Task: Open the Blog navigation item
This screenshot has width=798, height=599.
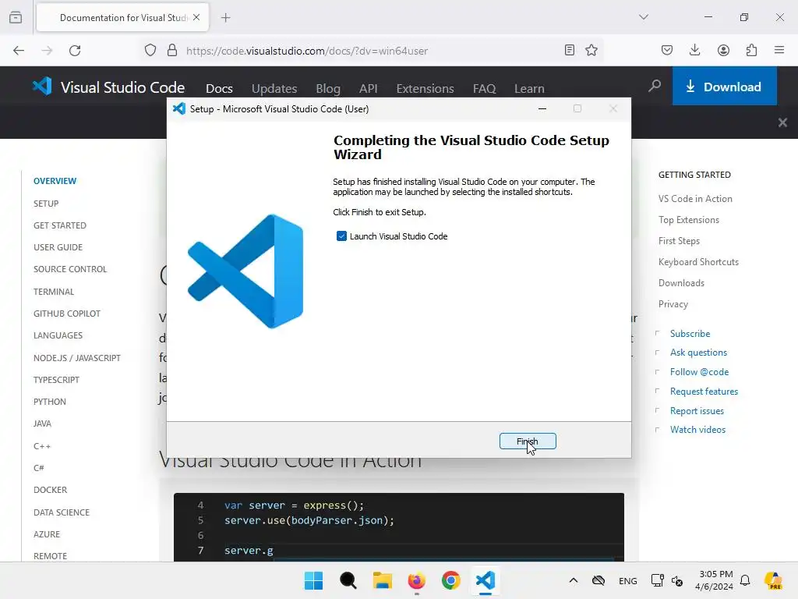Action: click(x=328, y=89)
